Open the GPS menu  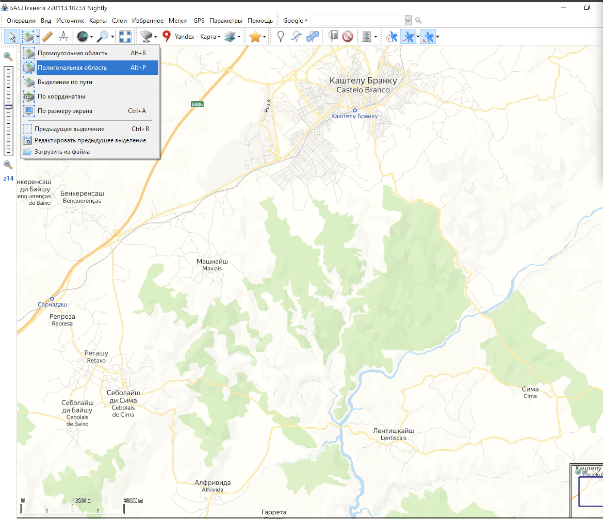click(199, 20)
